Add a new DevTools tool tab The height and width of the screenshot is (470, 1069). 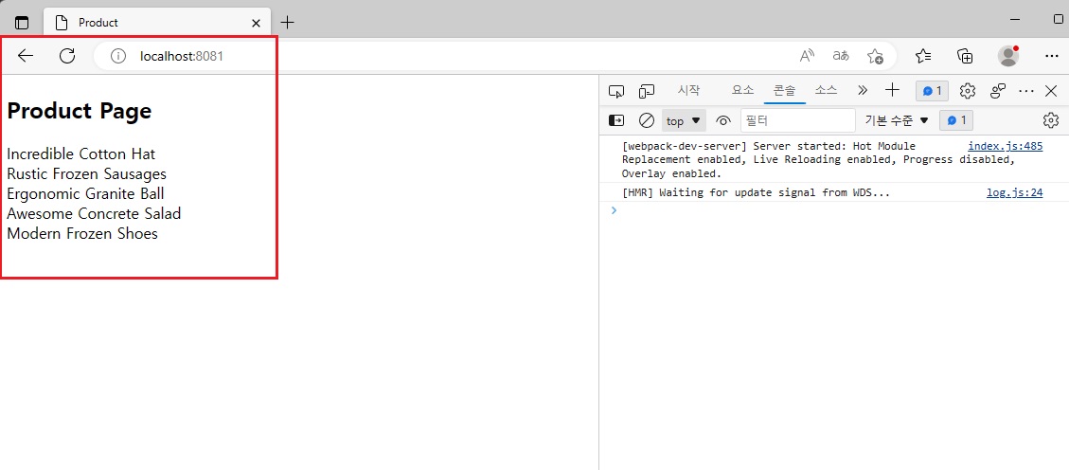coord(892,90)
